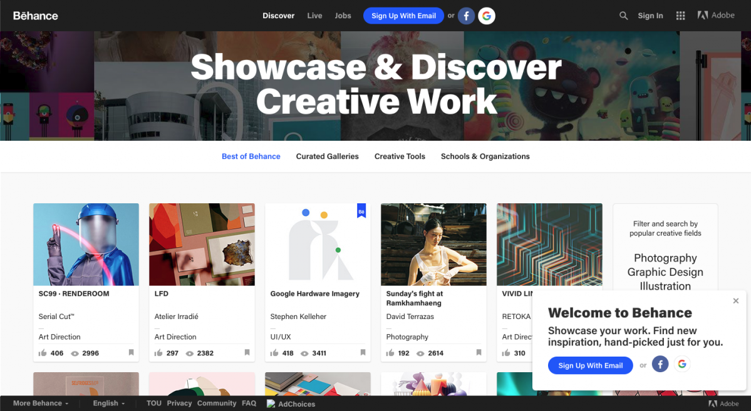Click Facebook icon in Welcome popup
Image resolution: width=751 pixels, height=411 pixels.
[660, 365]
